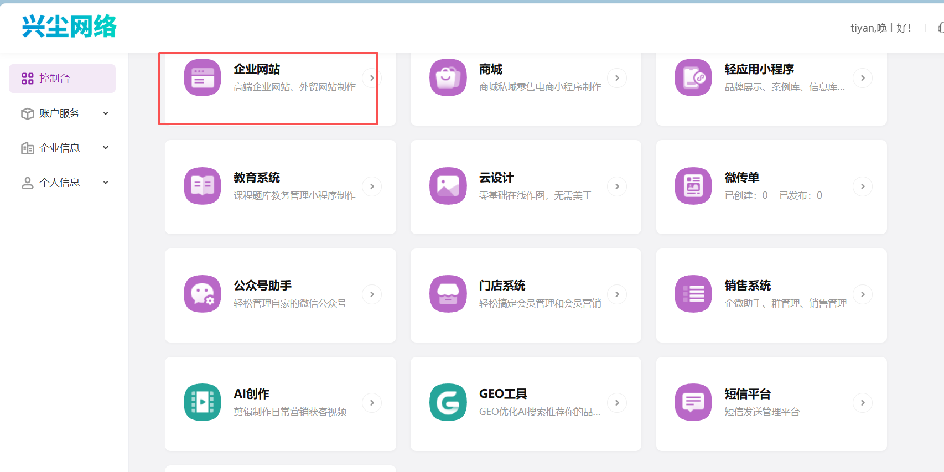
Task: Click the GEO工具 green G icon
Action: (448, 402)
